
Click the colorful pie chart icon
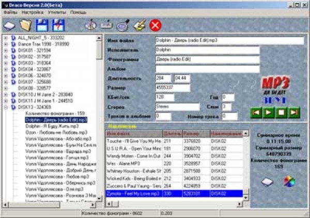point(288,181)
